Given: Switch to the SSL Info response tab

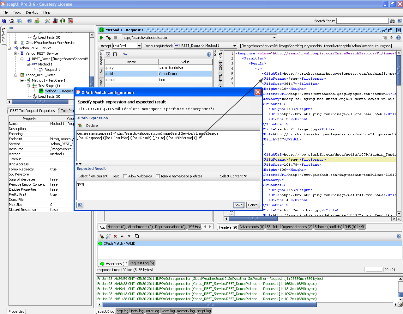Looking at the screenshot, I should tap(273, 227).
